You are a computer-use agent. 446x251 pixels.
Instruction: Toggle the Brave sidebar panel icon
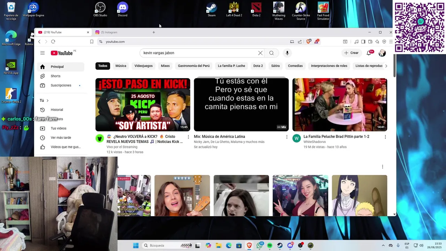pos(363,41)
